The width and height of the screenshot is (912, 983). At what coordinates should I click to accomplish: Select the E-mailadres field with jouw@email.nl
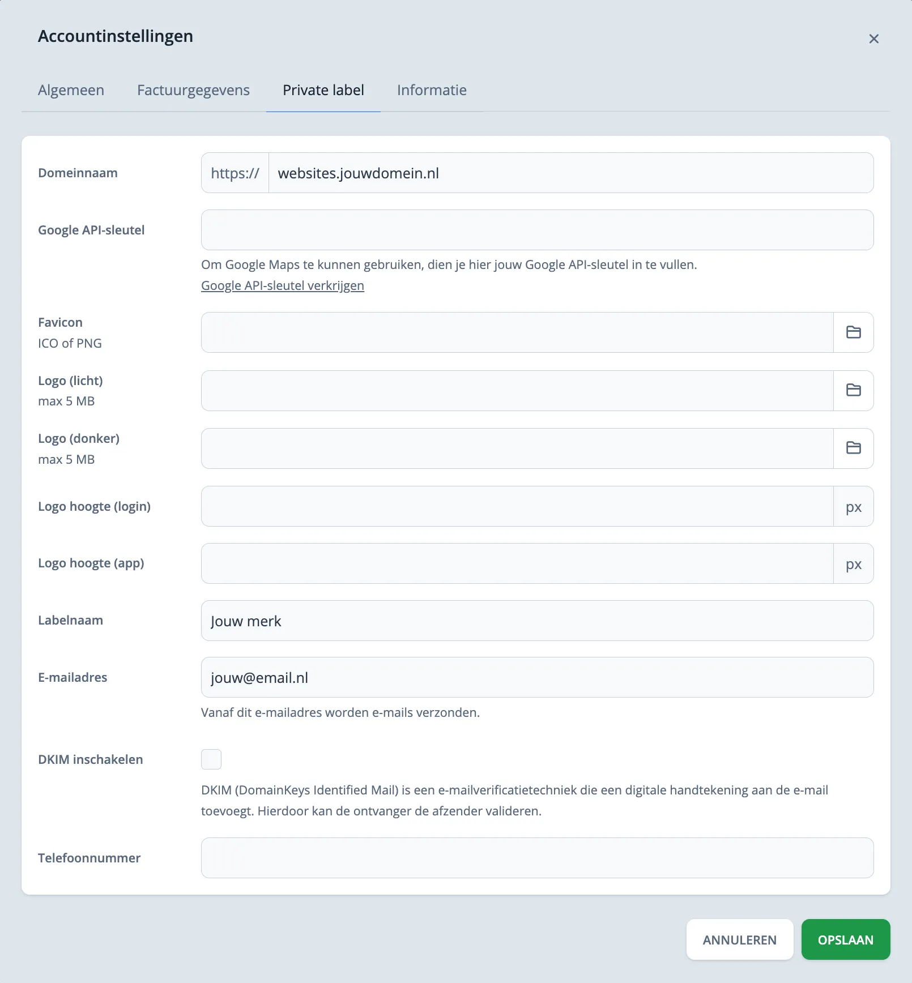537,677
